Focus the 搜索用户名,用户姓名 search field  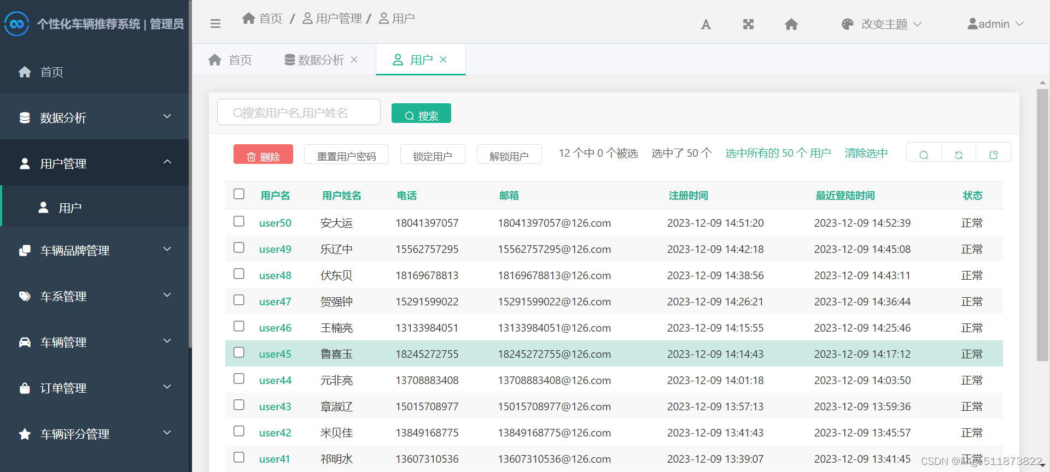click(x=299, y=112)
